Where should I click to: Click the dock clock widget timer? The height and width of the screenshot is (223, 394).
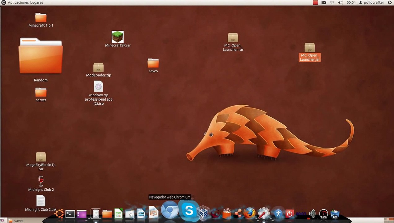pyautogui.click(x=301, y=214)
